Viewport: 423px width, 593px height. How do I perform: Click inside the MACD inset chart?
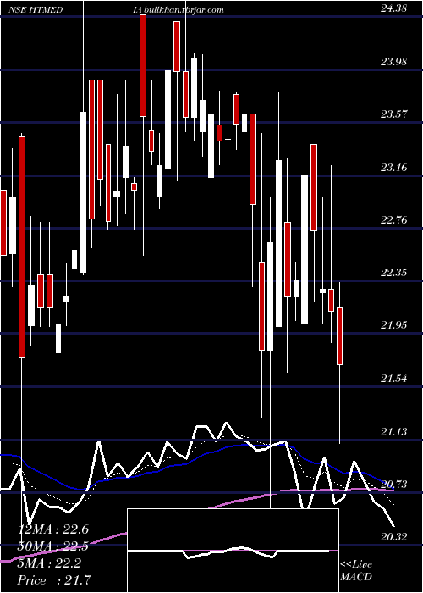(233, 551)
